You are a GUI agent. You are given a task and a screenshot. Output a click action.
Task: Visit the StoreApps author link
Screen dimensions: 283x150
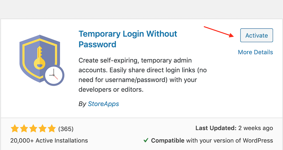103,104
